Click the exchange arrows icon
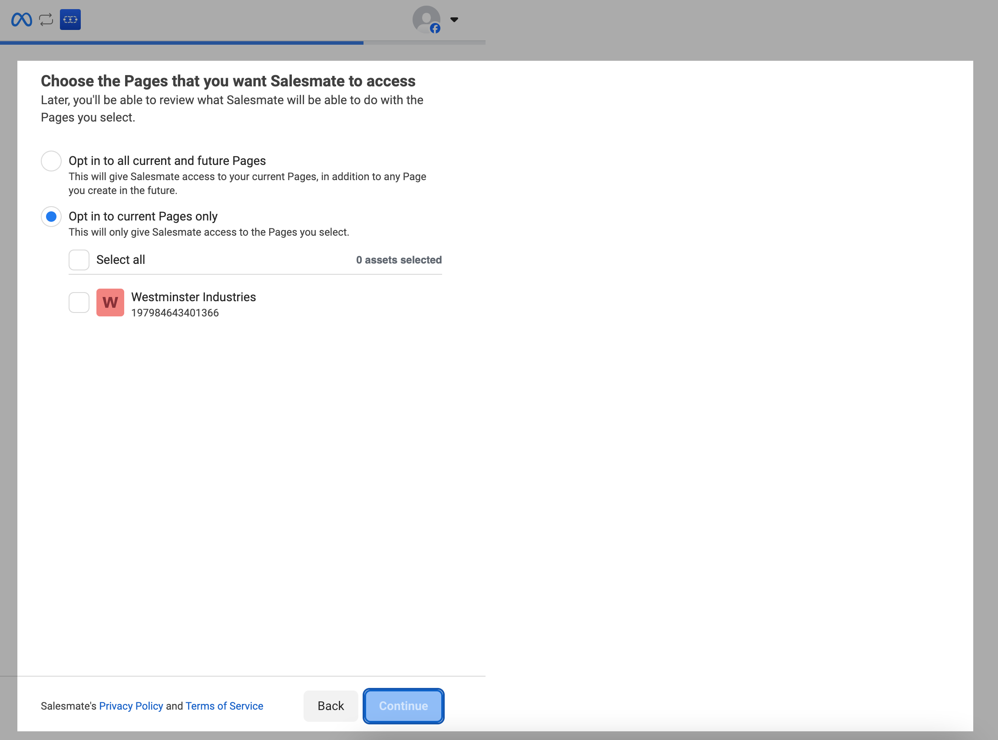This screenshot has height=740, width=998. click(46, 20)
